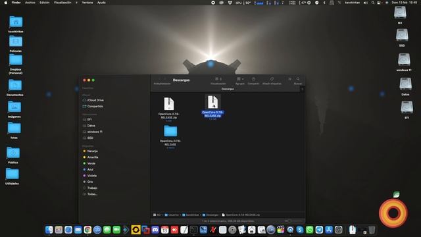Open the Ayuda menu
421x237 pixels.
[101, 3]
